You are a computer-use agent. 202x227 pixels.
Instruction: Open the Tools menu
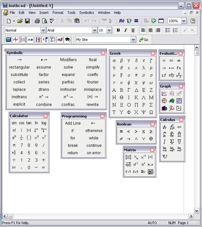pyautogui.click(x=71, y=13)
